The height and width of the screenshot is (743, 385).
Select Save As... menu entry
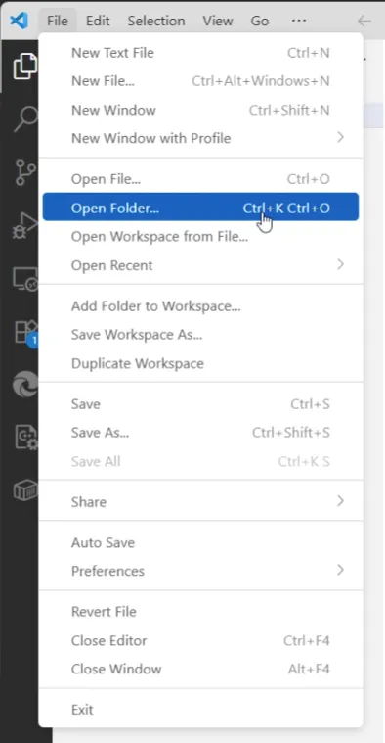pos(200,433)
